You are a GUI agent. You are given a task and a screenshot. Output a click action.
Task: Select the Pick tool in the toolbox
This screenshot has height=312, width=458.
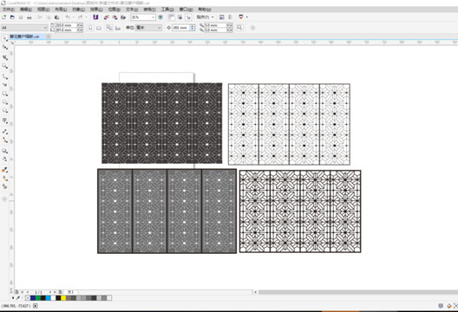(4, 38)
